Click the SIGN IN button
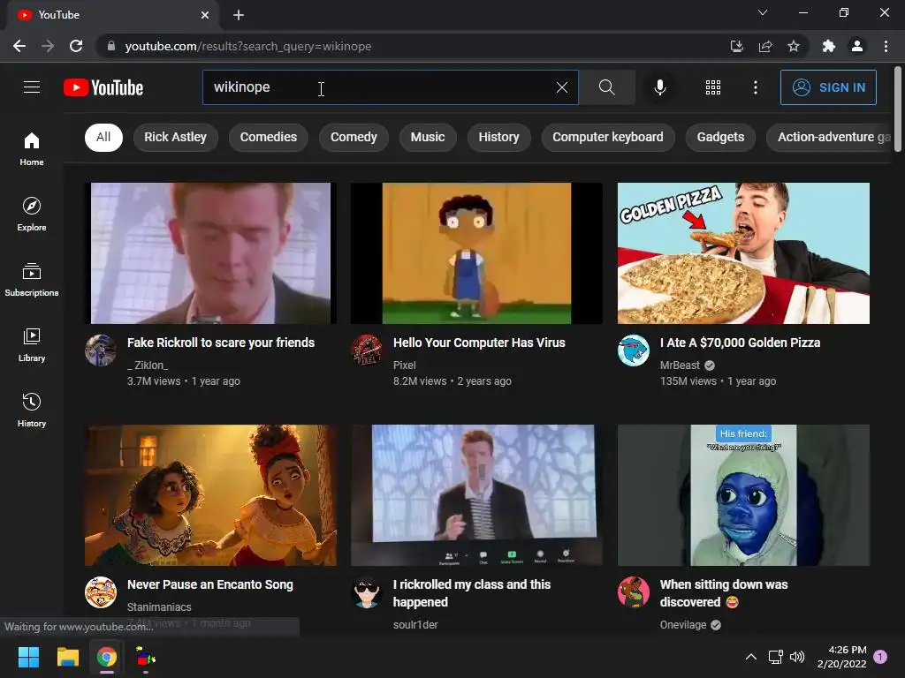 coord(828,87)
